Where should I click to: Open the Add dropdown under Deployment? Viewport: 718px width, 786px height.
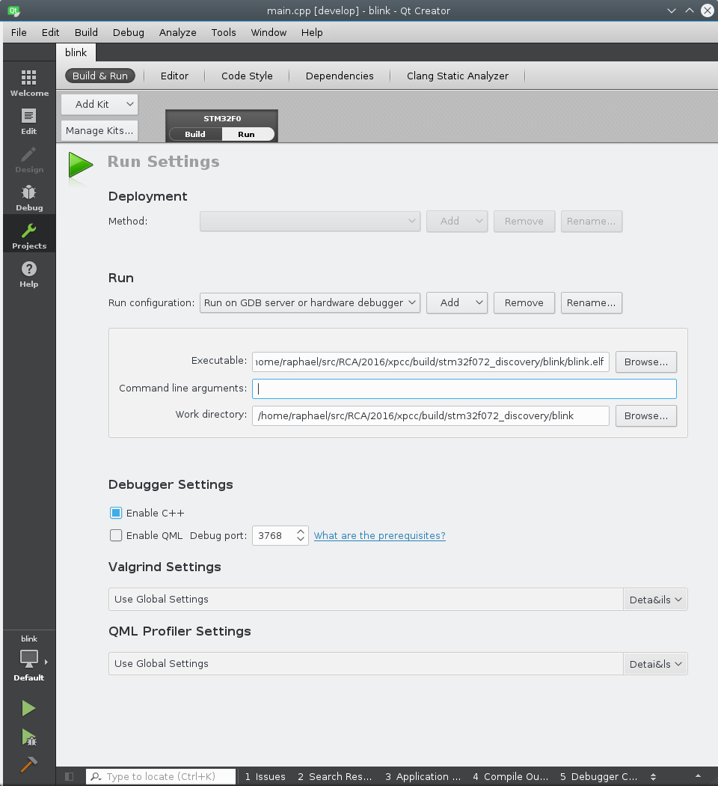457,221
